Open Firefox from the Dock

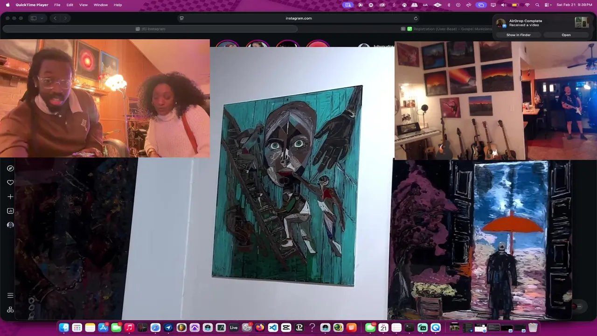(260, 328)
